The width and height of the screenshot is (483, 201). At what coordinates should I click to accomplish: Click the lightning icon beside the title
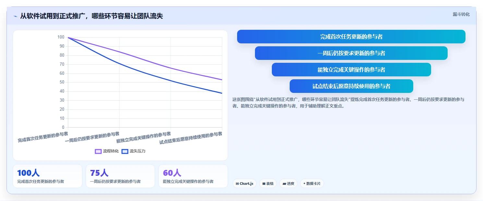pos(15,16)
